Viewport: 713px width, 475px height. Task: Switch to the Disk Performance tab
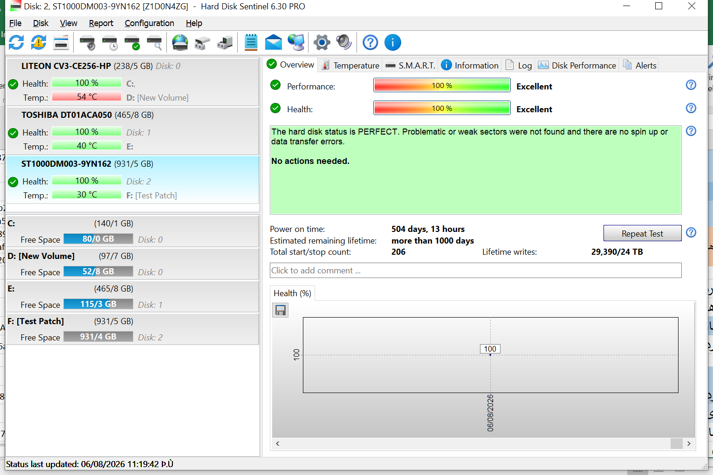577,65
